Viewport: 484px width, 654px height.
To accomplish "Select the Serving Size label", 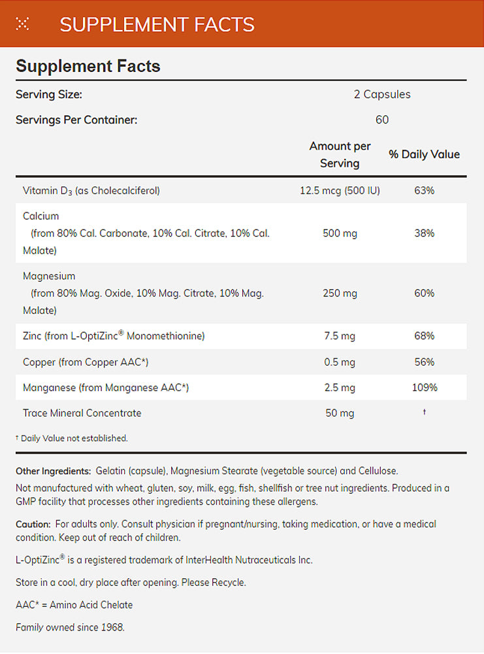I will tap(49, 94).
